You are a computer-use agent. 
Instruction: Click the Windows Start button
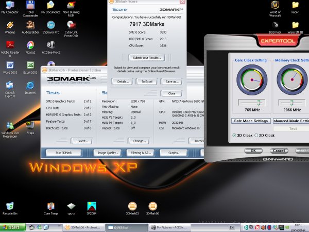tap(13, 227)
